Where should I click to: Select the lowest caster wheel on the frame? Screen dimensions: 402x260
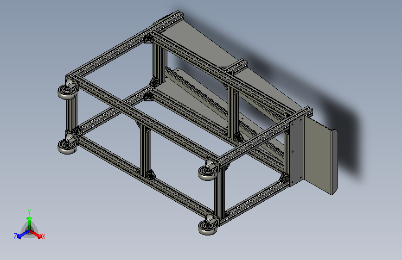click(x=208, y=227)
